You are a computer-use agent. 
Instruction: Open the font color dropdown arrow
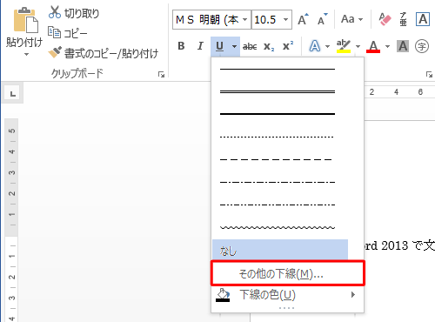(x=387, y=46)
